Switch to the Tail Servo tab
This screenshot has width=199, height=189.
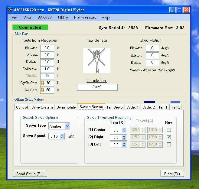point(115,107)
